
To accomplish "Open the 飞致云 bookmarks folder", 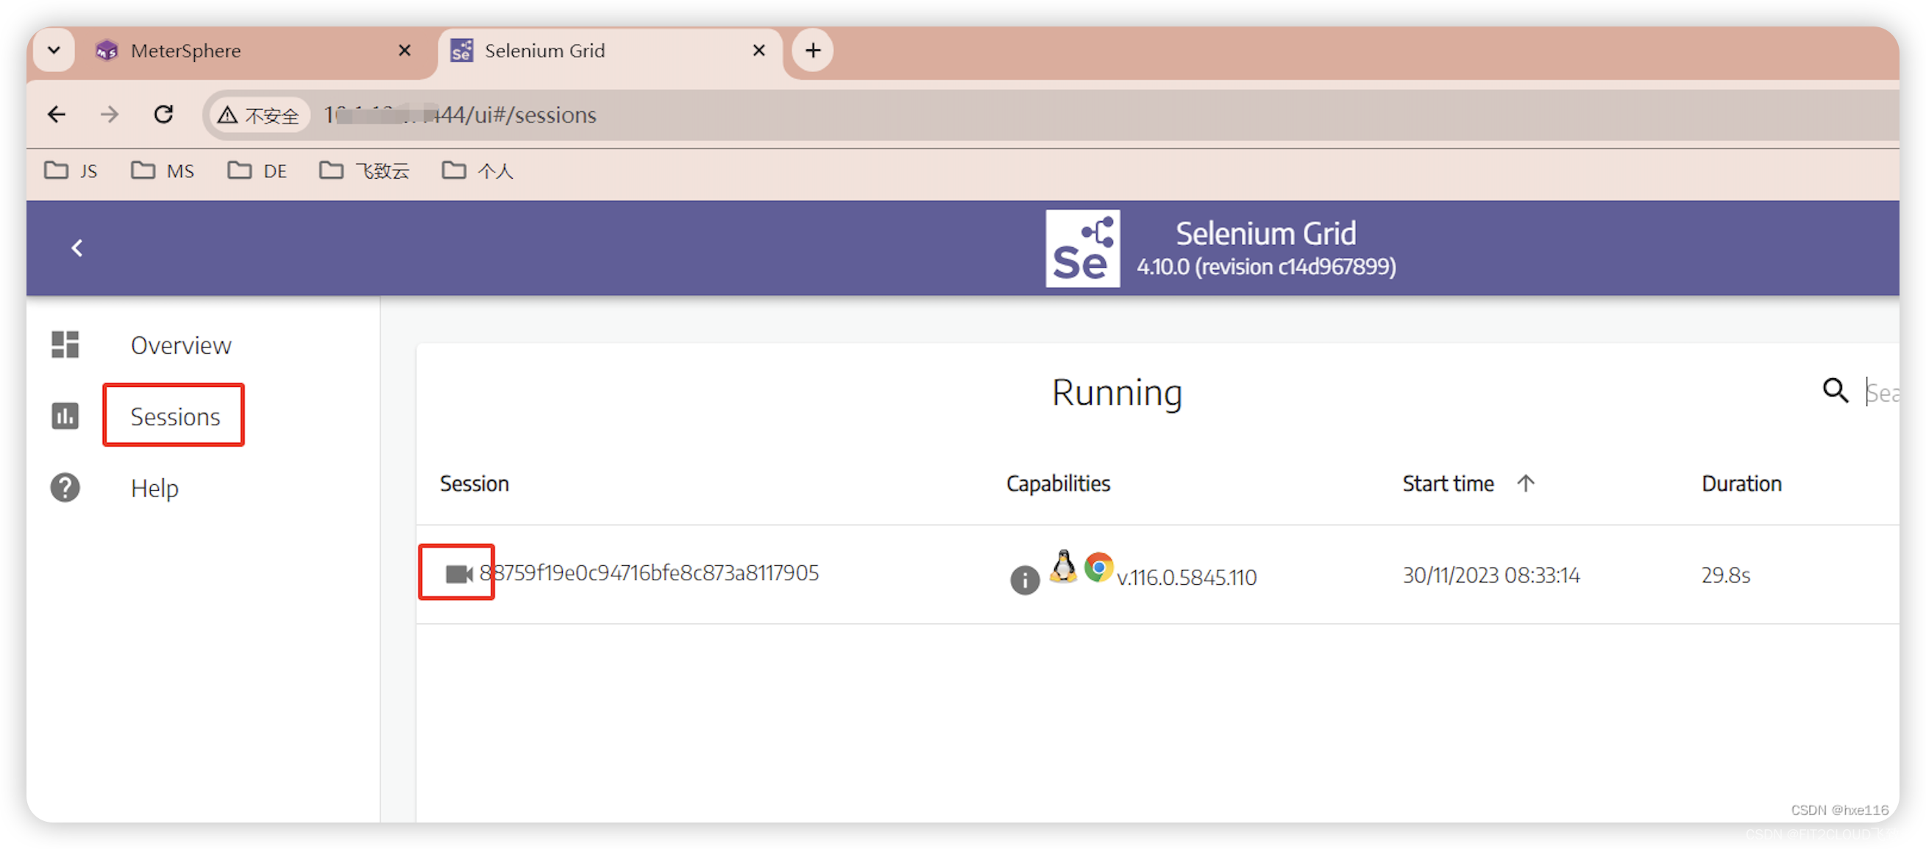I will coord(364,171).
